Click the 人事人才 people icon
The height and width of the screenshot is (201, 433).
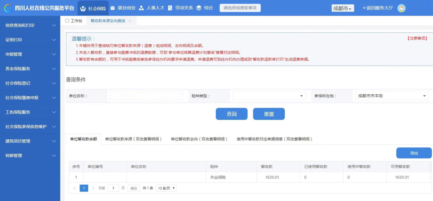click(x=142, y=8)
